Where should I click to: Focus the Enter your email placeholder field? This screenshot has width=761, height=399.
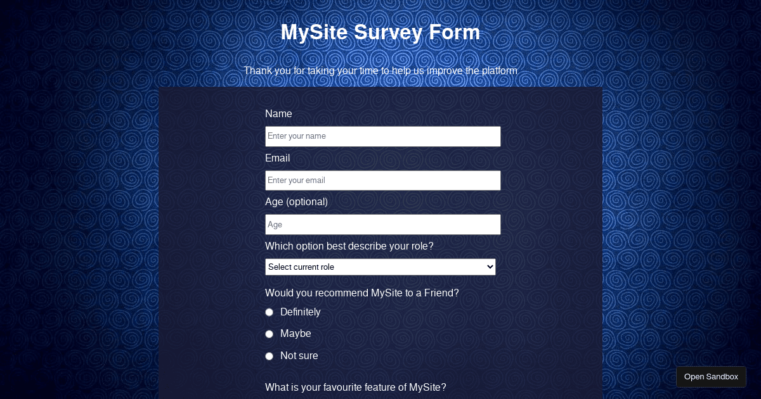(383, 180)
